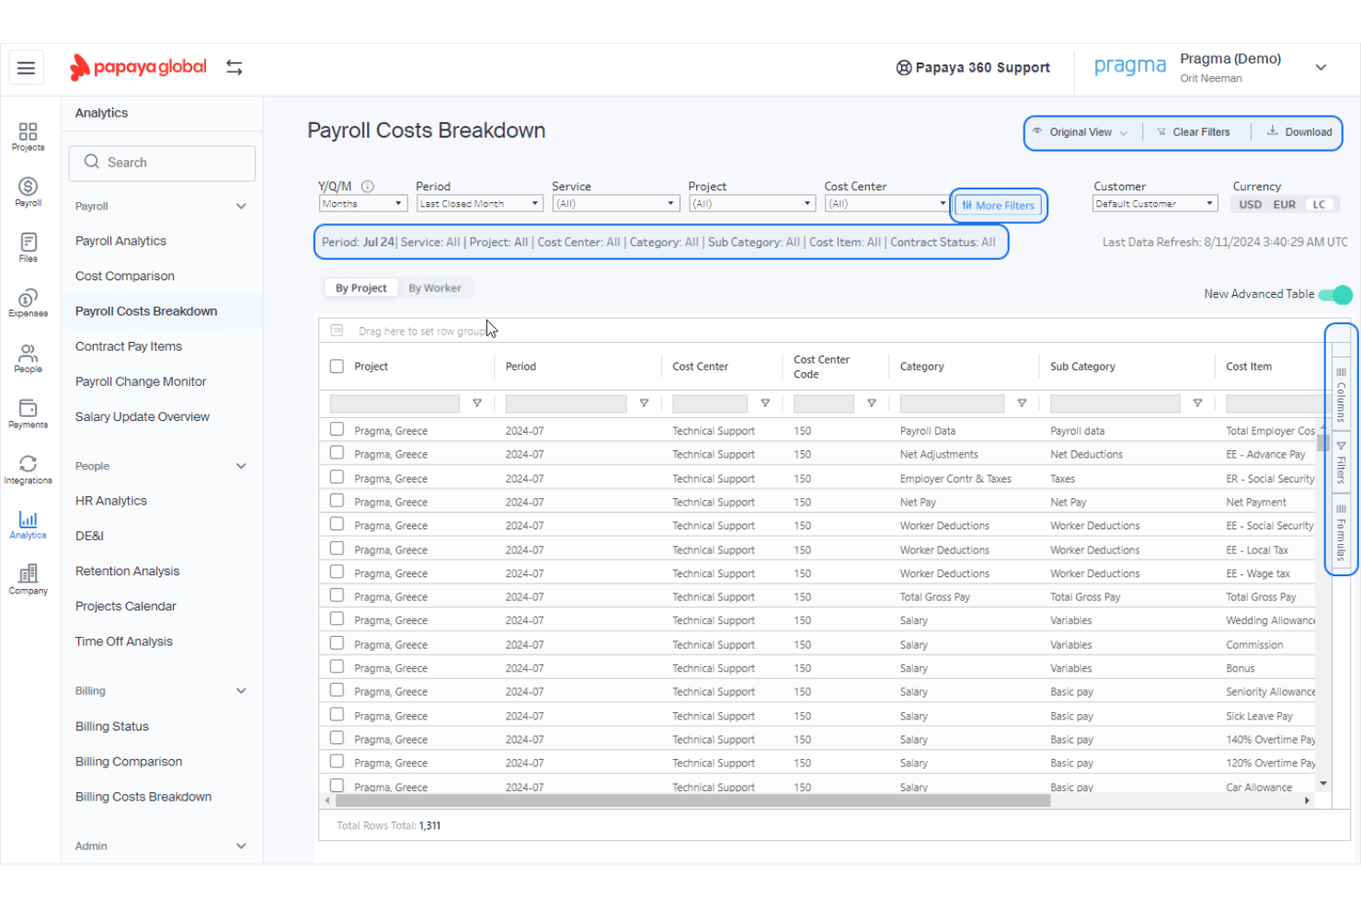
Task: Click the Cost Center Code filter icon
Action: click(872, 403)
